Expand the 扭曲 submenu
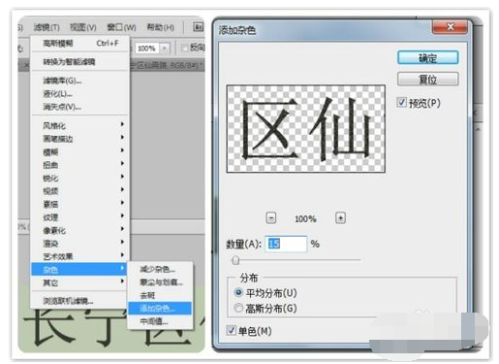Screen dimensions: 499x364 point(80,165)
